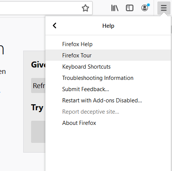Click the partially hidden Refresh button
This screenshot has width=172, height=171.
click(x=38, y=85)
